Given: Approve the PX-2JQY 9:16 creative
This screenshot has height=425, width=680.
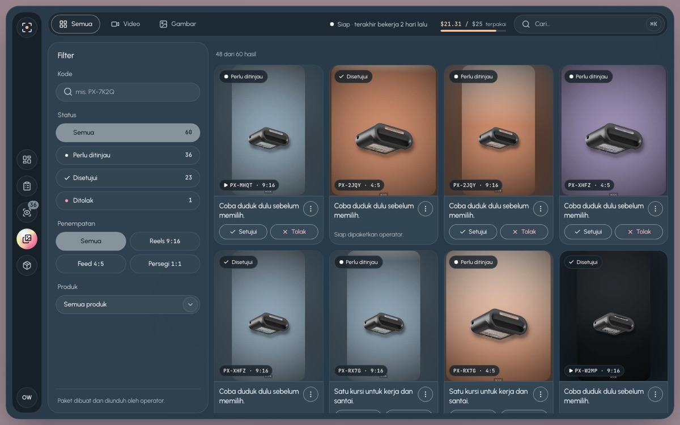Looking at the screenshot, I should click(473, 232).
